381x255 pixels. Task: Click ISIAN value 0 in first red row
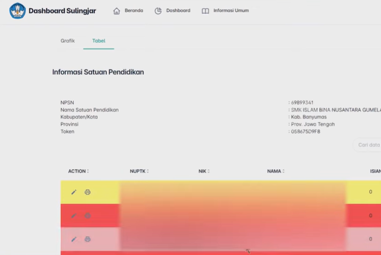[370, 216]
